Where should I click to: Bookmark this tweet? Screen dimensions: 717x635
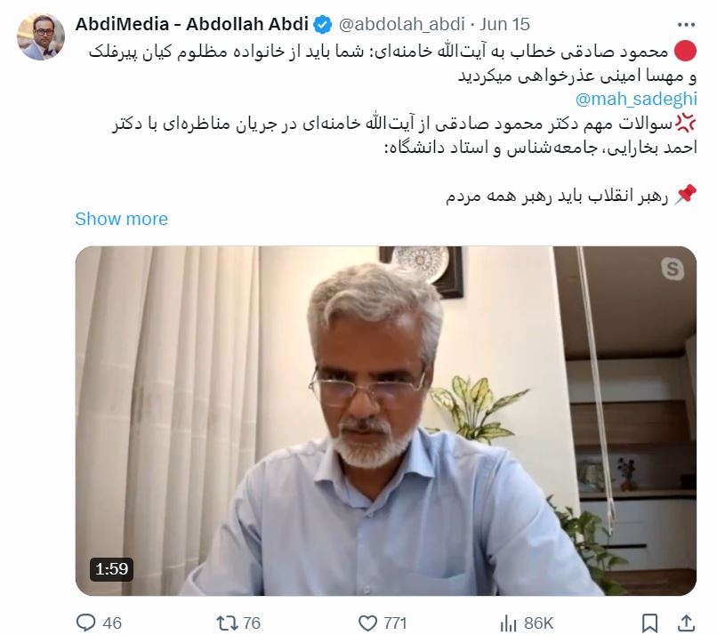[649, 623]
